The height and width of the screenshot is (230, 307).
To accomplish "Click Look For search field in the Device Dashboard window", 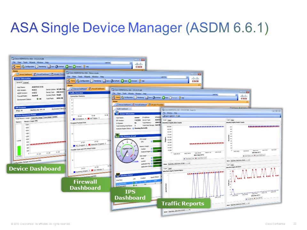I will tap(121, 63).
